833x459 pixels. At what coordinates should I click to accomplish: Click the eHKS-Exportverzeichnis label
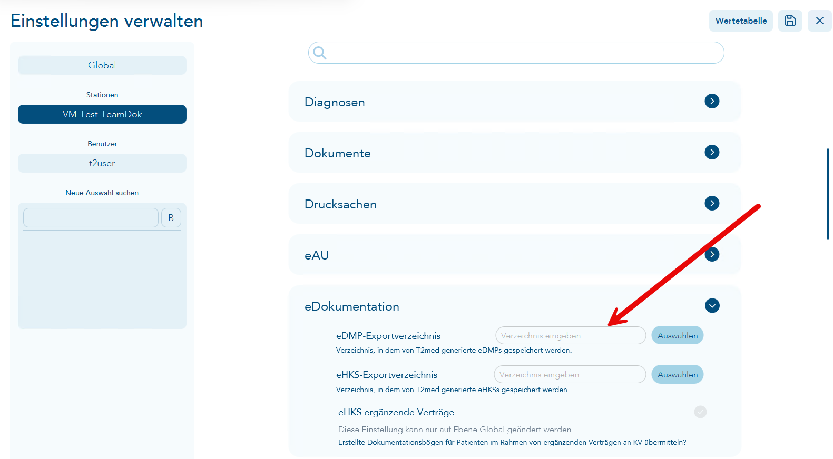(387, 375)
